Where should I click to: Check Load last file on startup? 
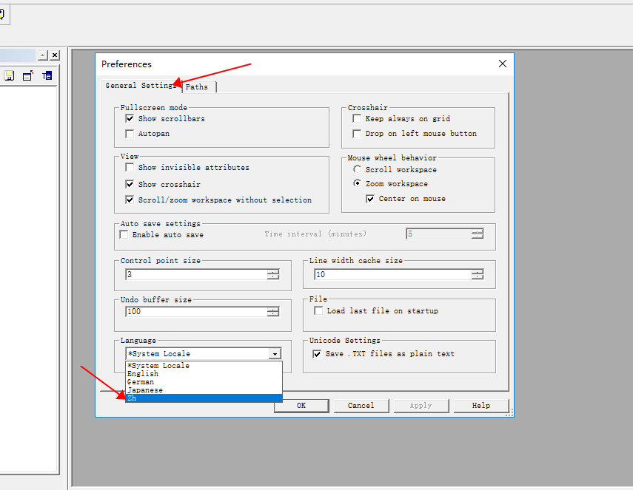tap(318, 310)
